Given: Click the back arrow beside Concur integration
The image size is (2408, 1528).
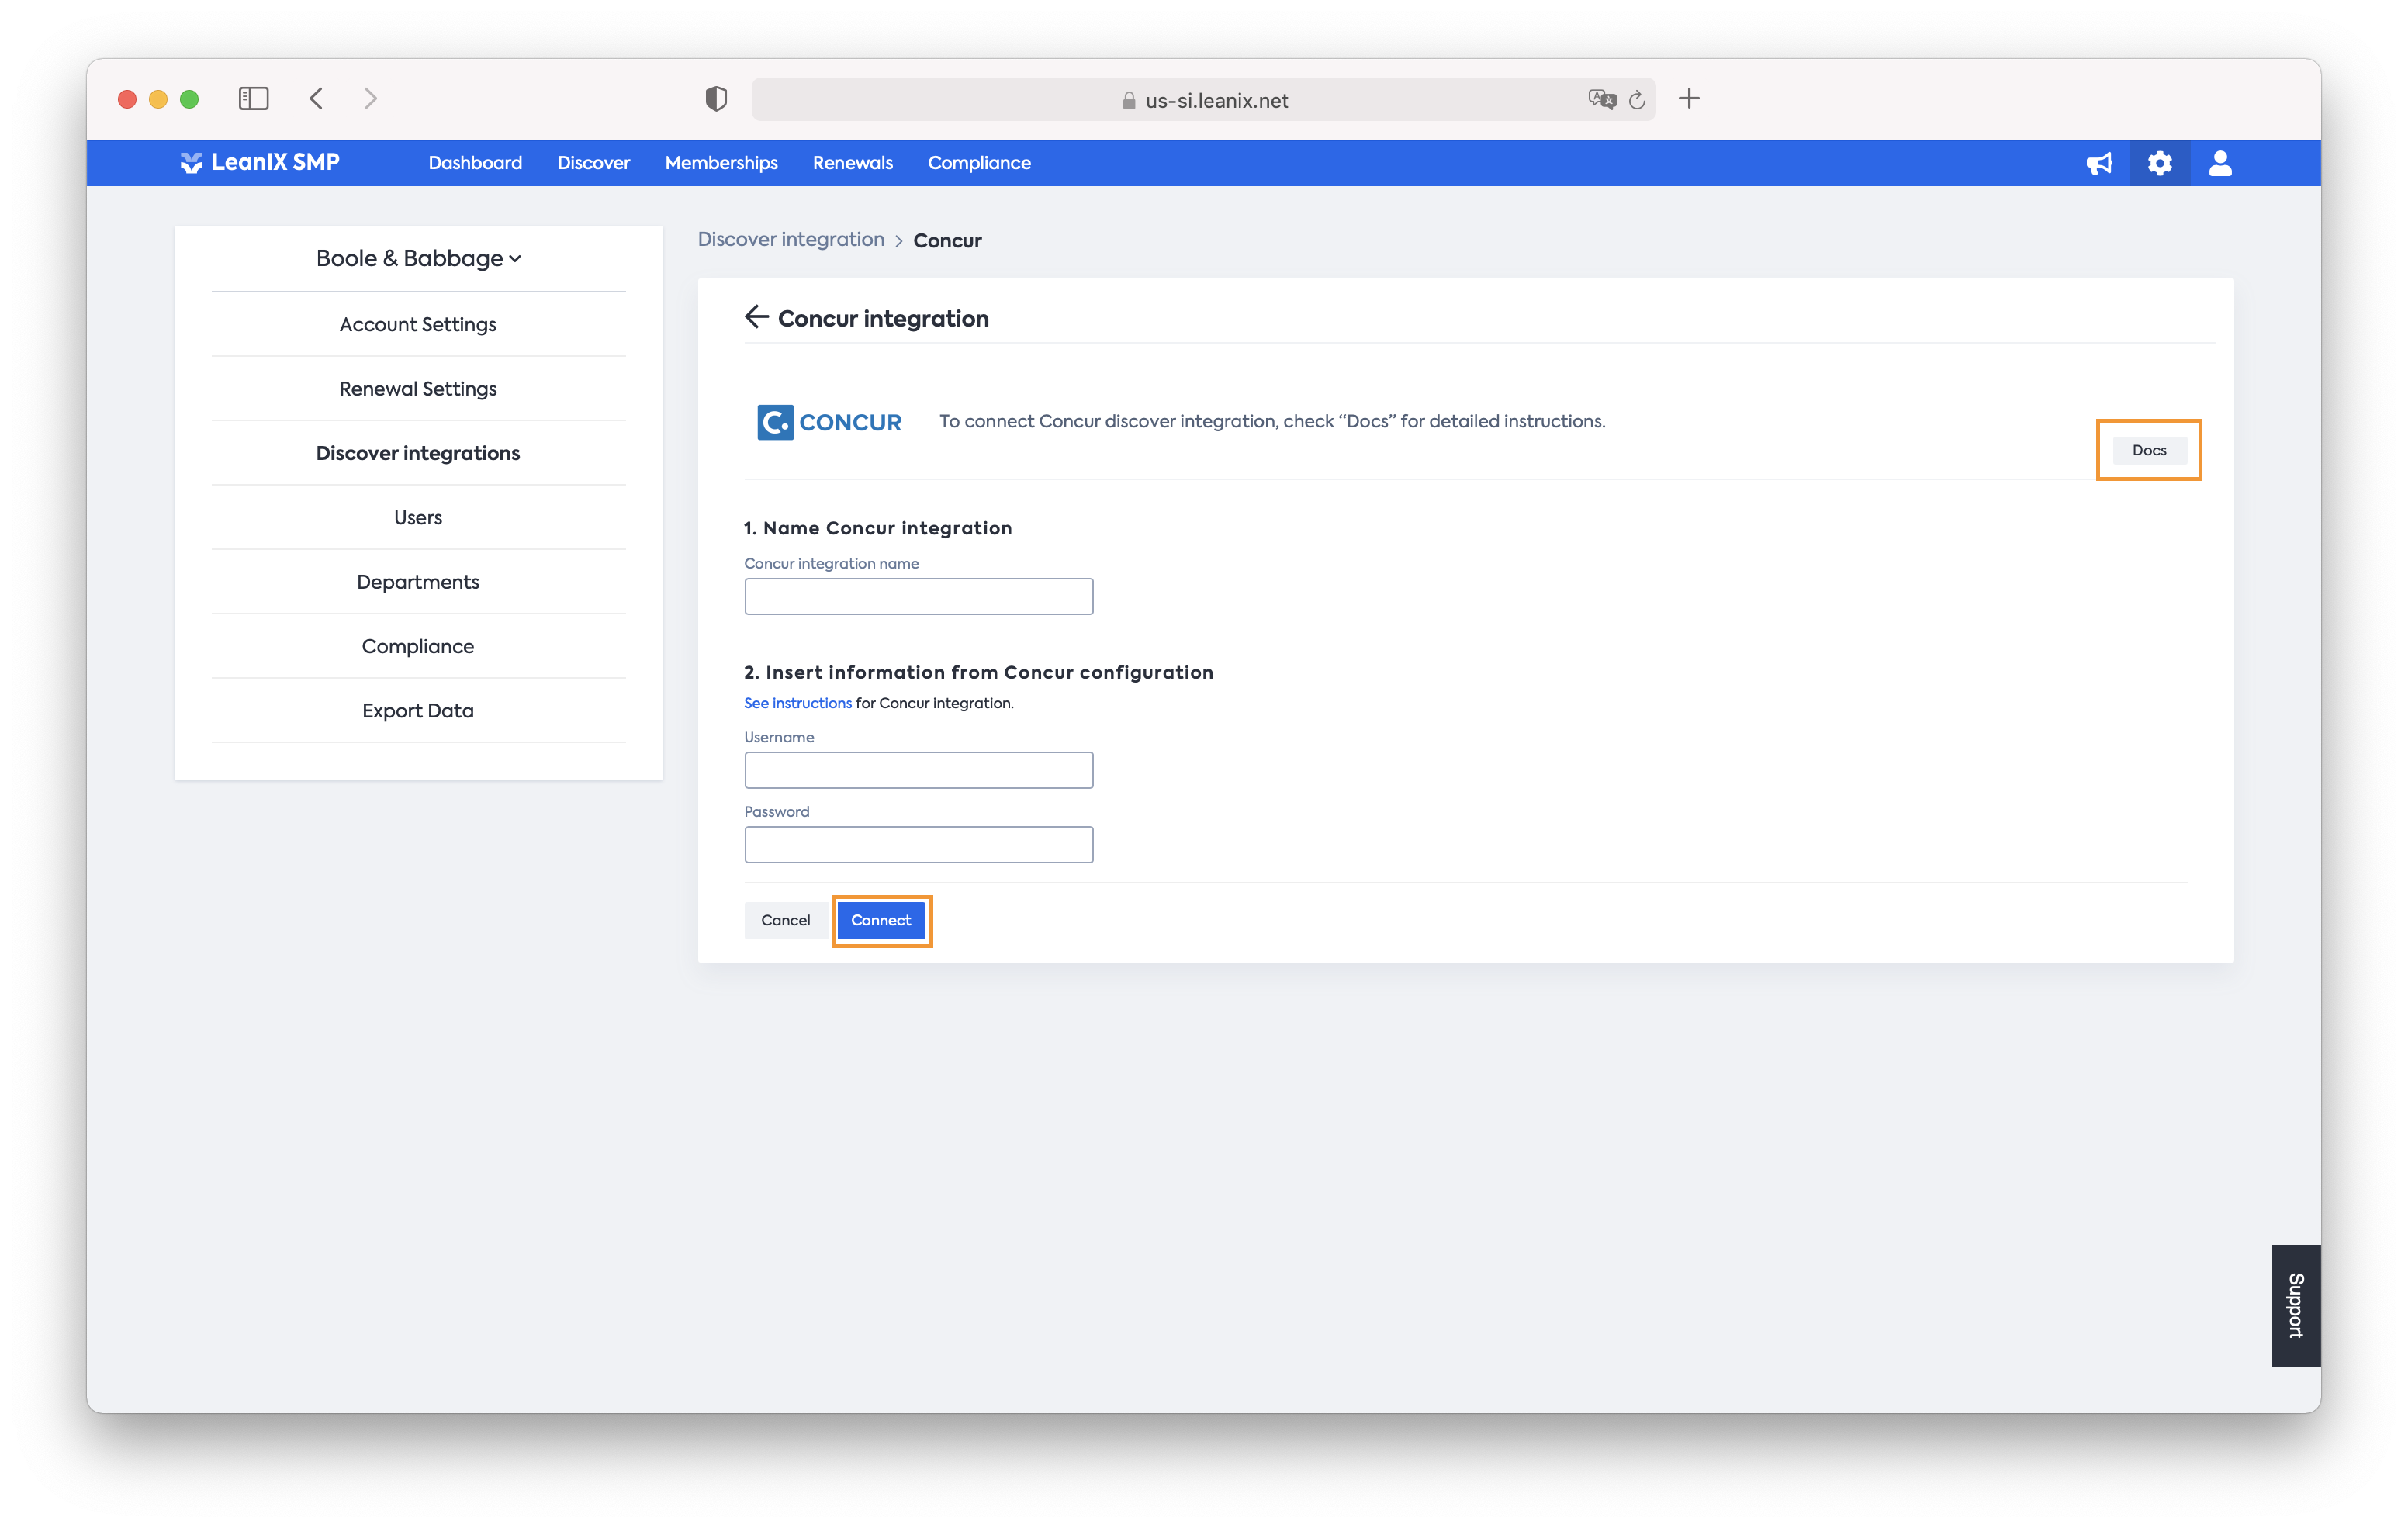Looking at the screenshot, I should [756, 317].
